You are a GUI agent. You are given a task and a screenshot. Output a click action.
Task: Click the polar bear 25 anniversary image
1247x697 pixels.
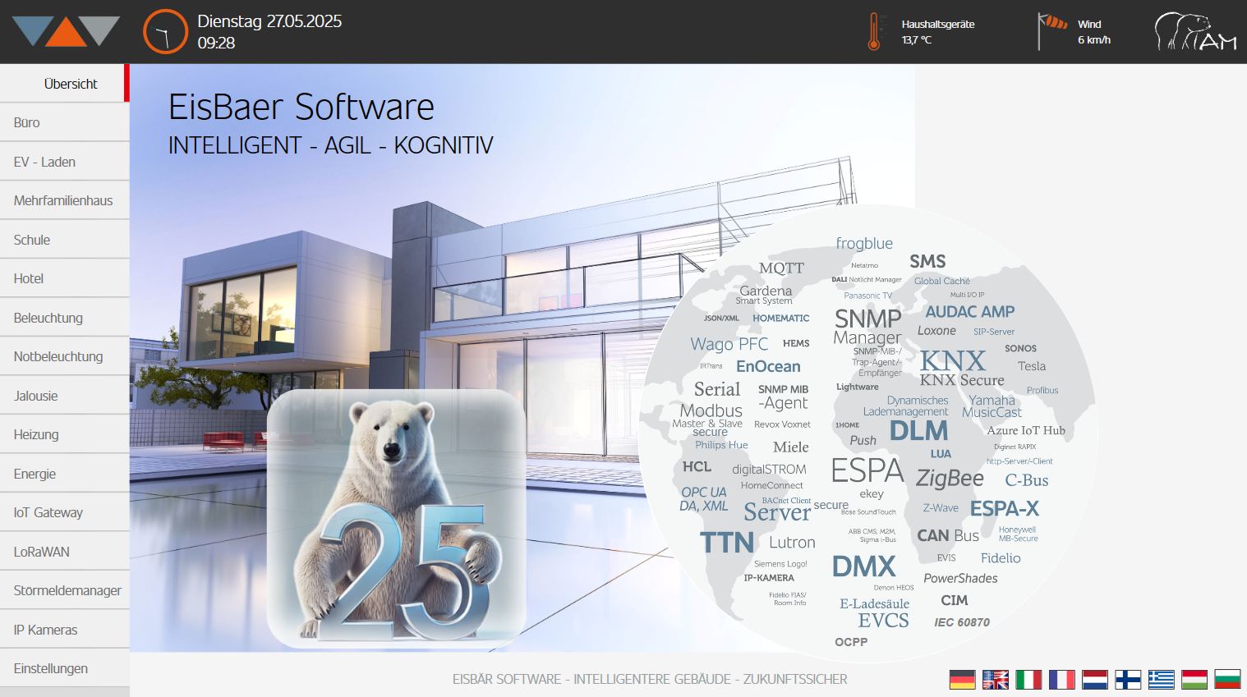(397, 519)
